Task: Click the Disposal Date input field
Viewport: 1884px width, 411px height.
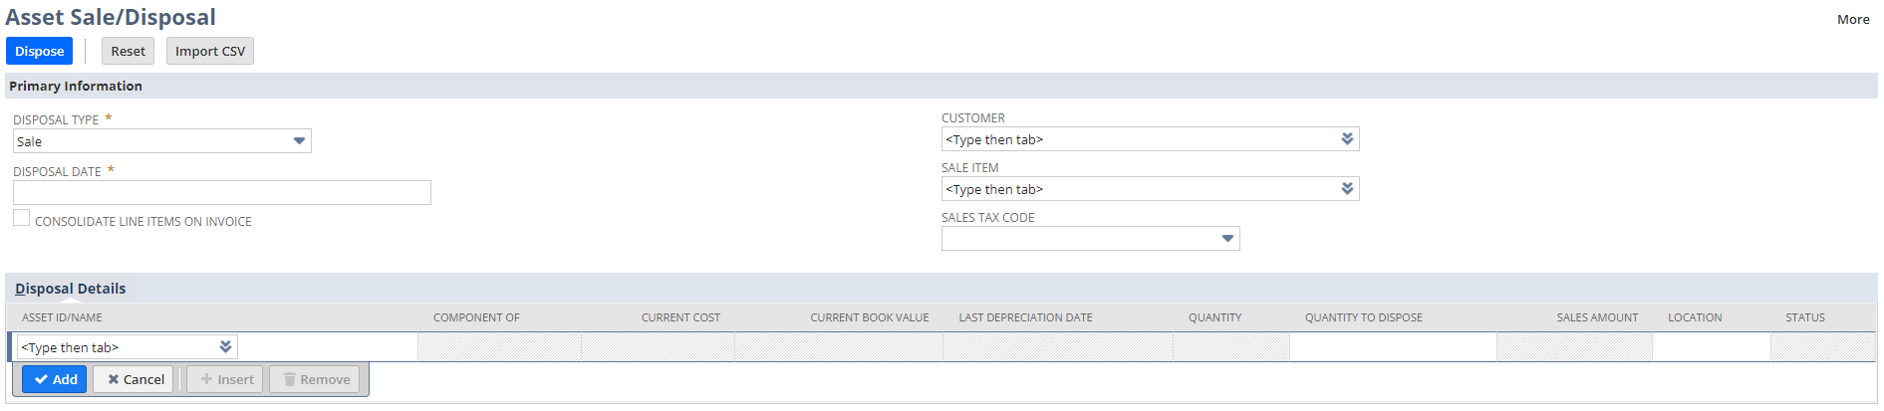Action: 221,192
